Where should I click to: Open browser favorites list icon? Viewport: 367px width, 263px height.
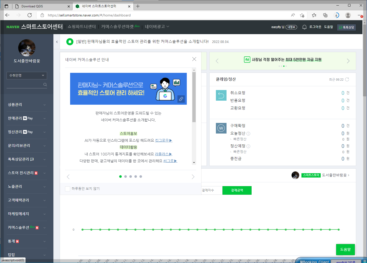click(x=314, y=15)
